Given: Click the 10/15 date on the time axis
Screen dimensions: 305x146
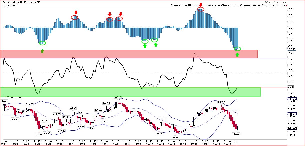Looking at the screenshot, I should pos(183,144).
